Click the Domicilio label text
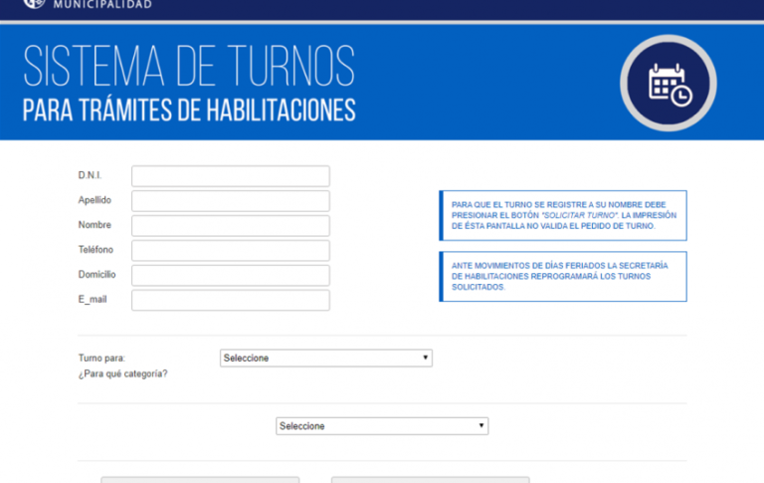Screen dimensions: 764x483 click(96, 275)
